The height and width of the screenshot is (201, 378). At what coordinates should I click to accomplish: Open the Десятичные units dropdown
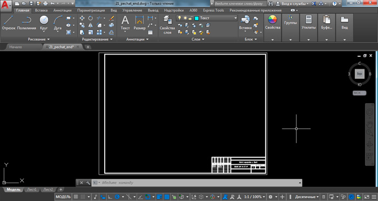click(307, 197)
